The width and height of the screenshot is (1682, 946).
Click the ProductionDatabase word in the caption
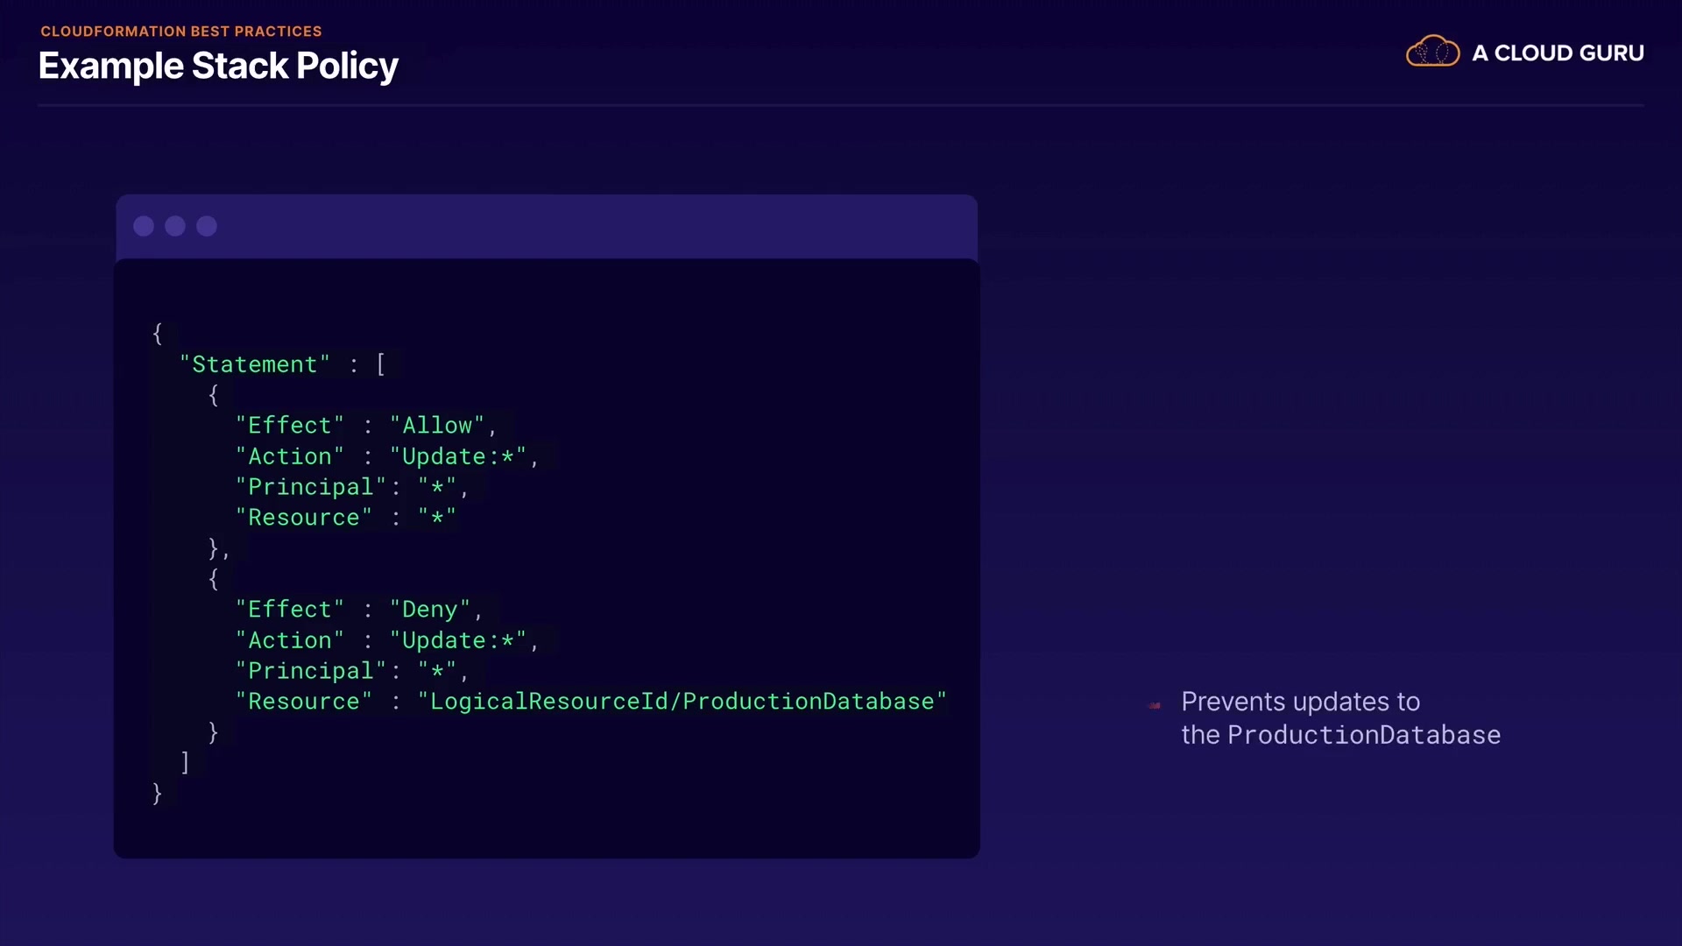(1363, 735)
